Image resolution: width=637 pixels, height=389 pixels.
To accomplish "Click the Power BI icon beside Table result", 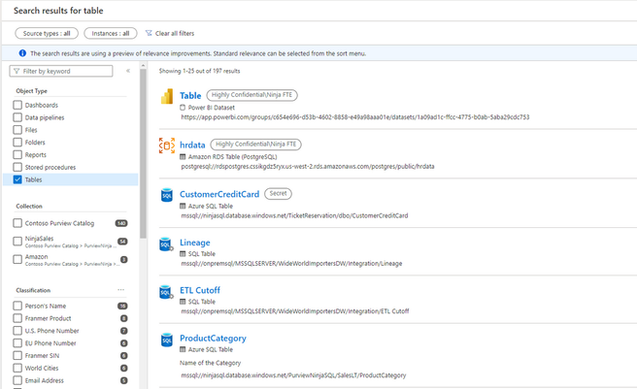I will (167, 97).
